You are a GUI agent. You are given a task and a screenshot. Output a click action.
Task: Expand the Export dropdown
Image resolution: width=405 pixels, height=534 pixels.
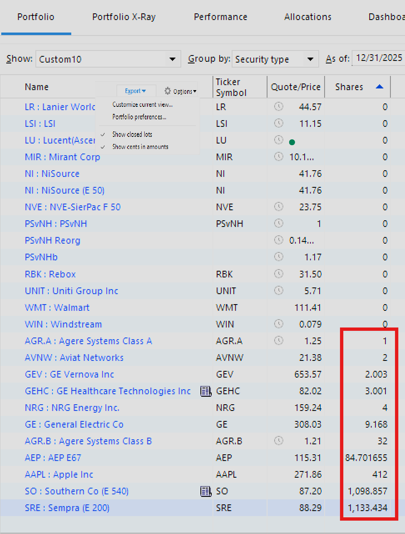coord(135,91)
